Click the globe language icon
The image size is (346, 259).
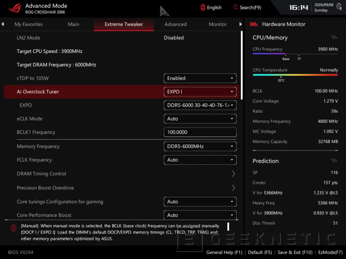coord(203,8)
